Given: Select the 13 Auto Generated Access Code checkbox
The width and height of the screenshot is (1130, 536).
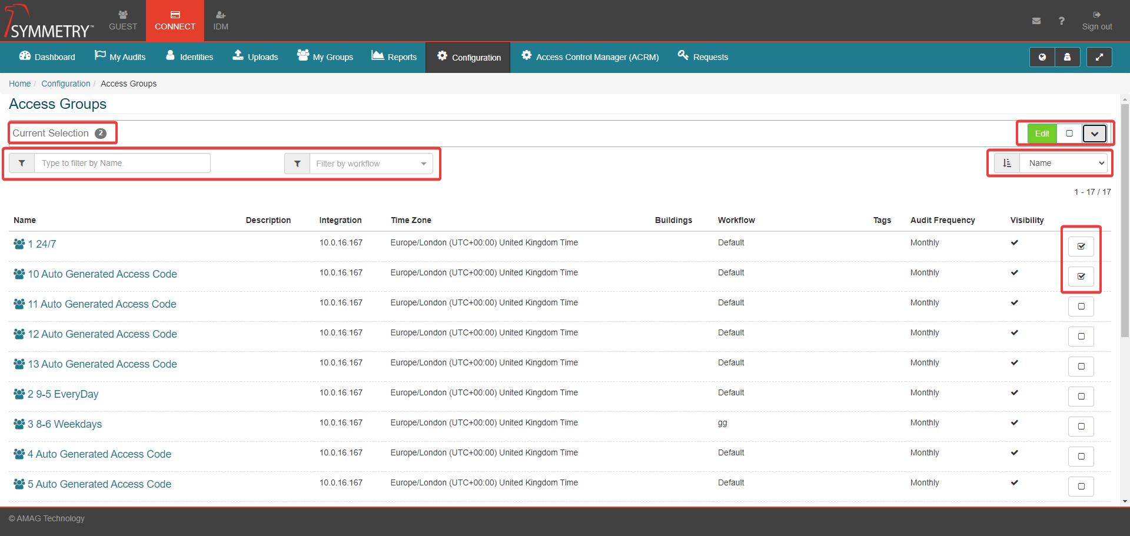Looking at the screenshot, I should tap(1081, 366).
